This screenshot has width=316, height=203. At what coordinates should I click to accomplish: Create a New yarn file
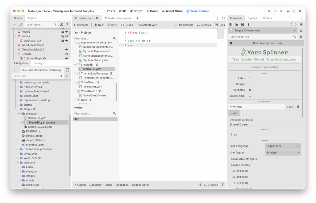point(99,25)
